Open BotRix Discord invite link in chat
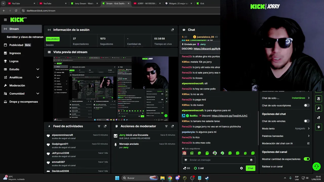 (x=230, y=116)
